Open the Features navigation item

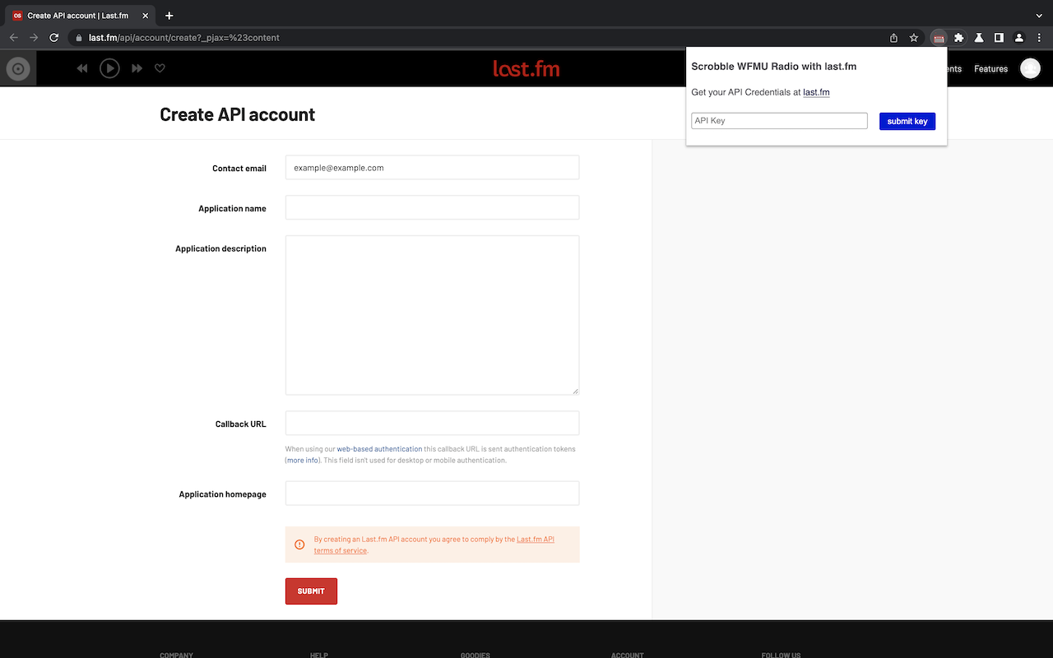pos(990,69)
